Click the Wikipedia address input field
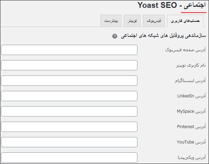 (x=69, y=157)
